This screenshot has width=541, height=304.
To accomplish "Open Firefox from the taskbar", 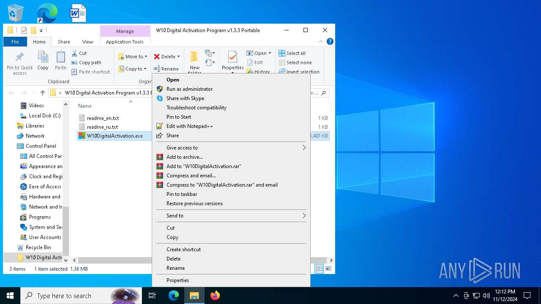I will (x=215, y=296).
